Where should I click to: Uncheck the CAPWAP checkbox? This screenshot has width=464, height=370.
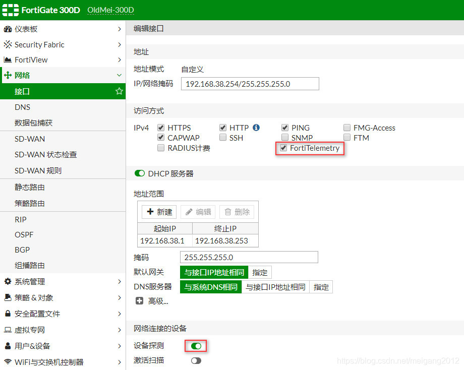pos(161,138)
